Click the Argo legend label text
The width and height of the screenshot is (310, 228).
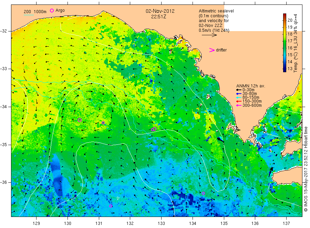click(60, 10)
